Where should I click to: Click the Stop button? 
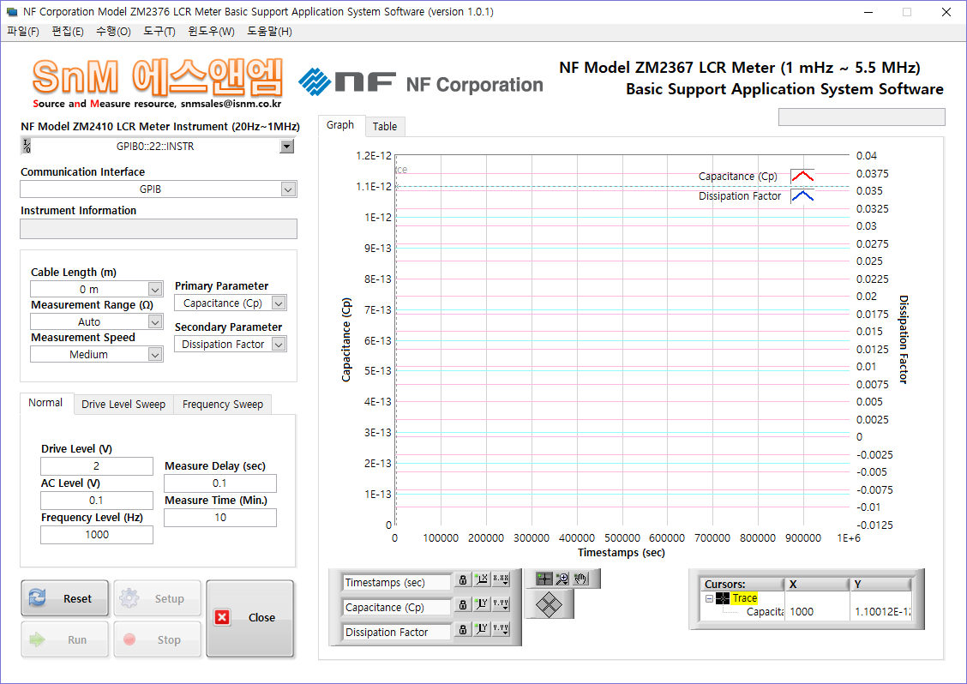coord(157,639)
